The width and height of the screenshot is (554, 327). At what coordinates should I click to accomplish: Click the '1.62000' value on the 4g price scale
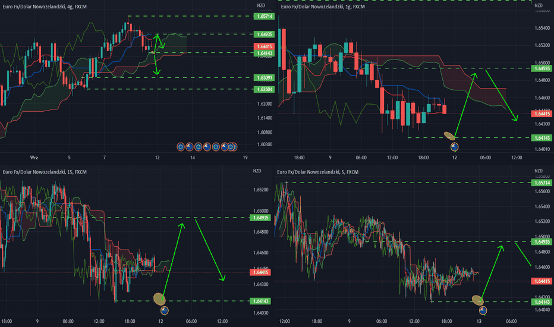pyautogui.click(x=265, y=104)
